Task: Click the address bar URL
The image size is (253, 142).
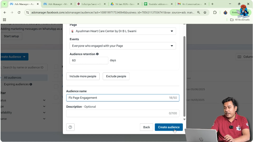Action: tap(113, 12)
